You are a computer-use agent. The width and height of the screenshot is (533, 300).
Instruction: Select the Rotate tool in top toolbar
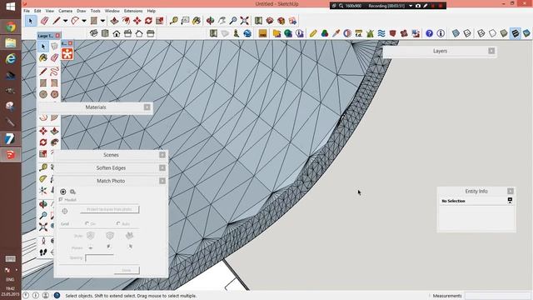click(148, 21)
